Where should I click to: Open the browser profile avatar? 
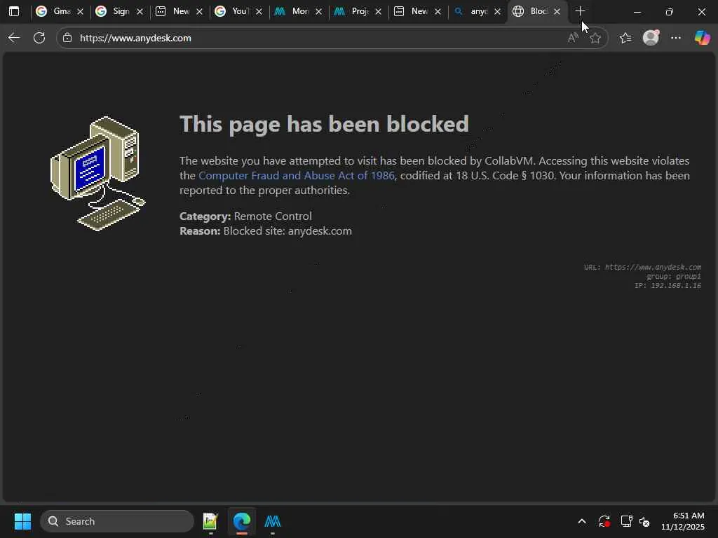[x=651, y=38]
